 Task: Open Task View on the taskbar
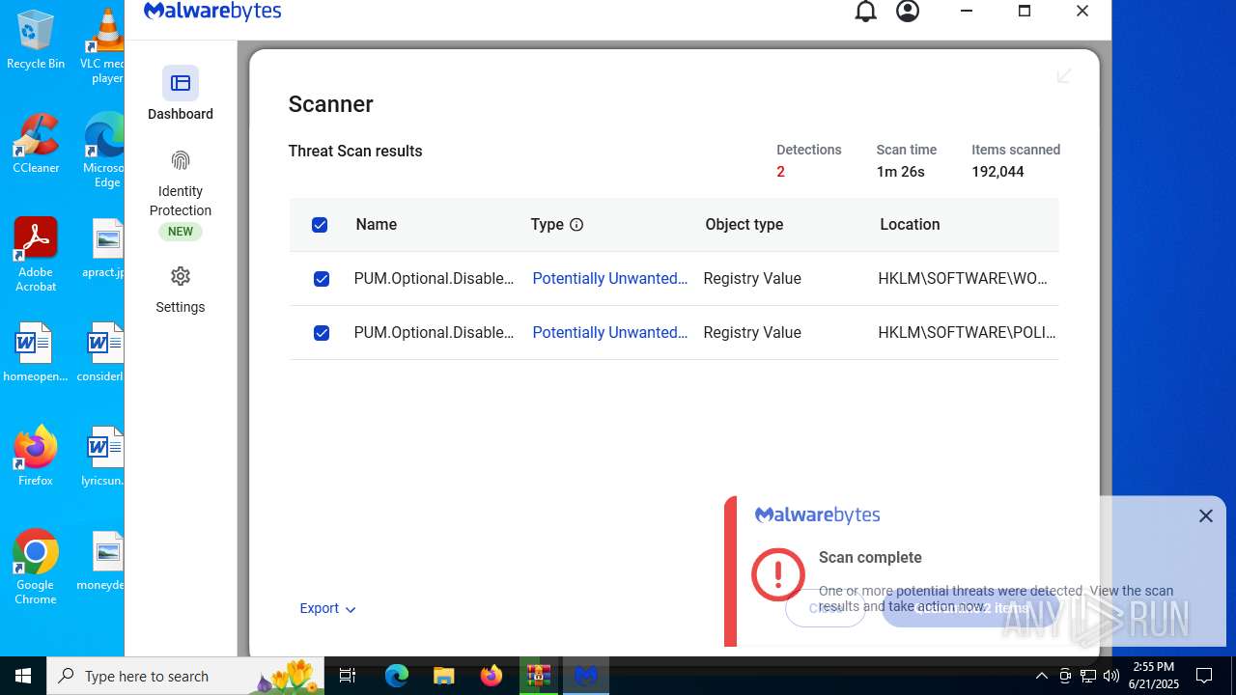coord(349,676)
